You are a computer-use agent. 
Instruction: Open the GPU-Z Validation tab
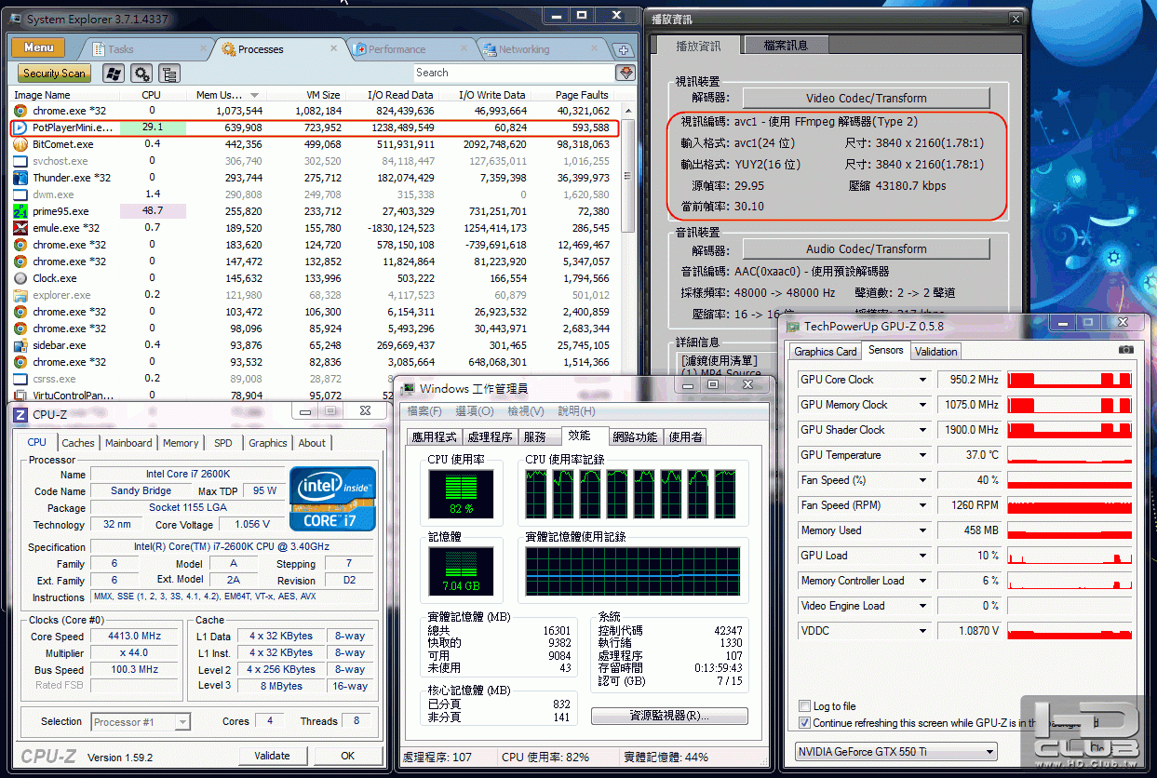(935, 352)
